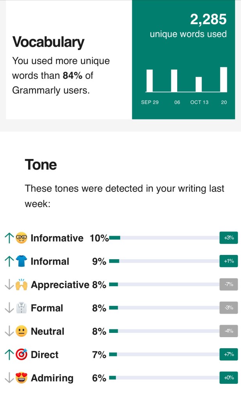The image size is (241, 401).
Task: Click the +3% change badge
Action: pos(228,238)
